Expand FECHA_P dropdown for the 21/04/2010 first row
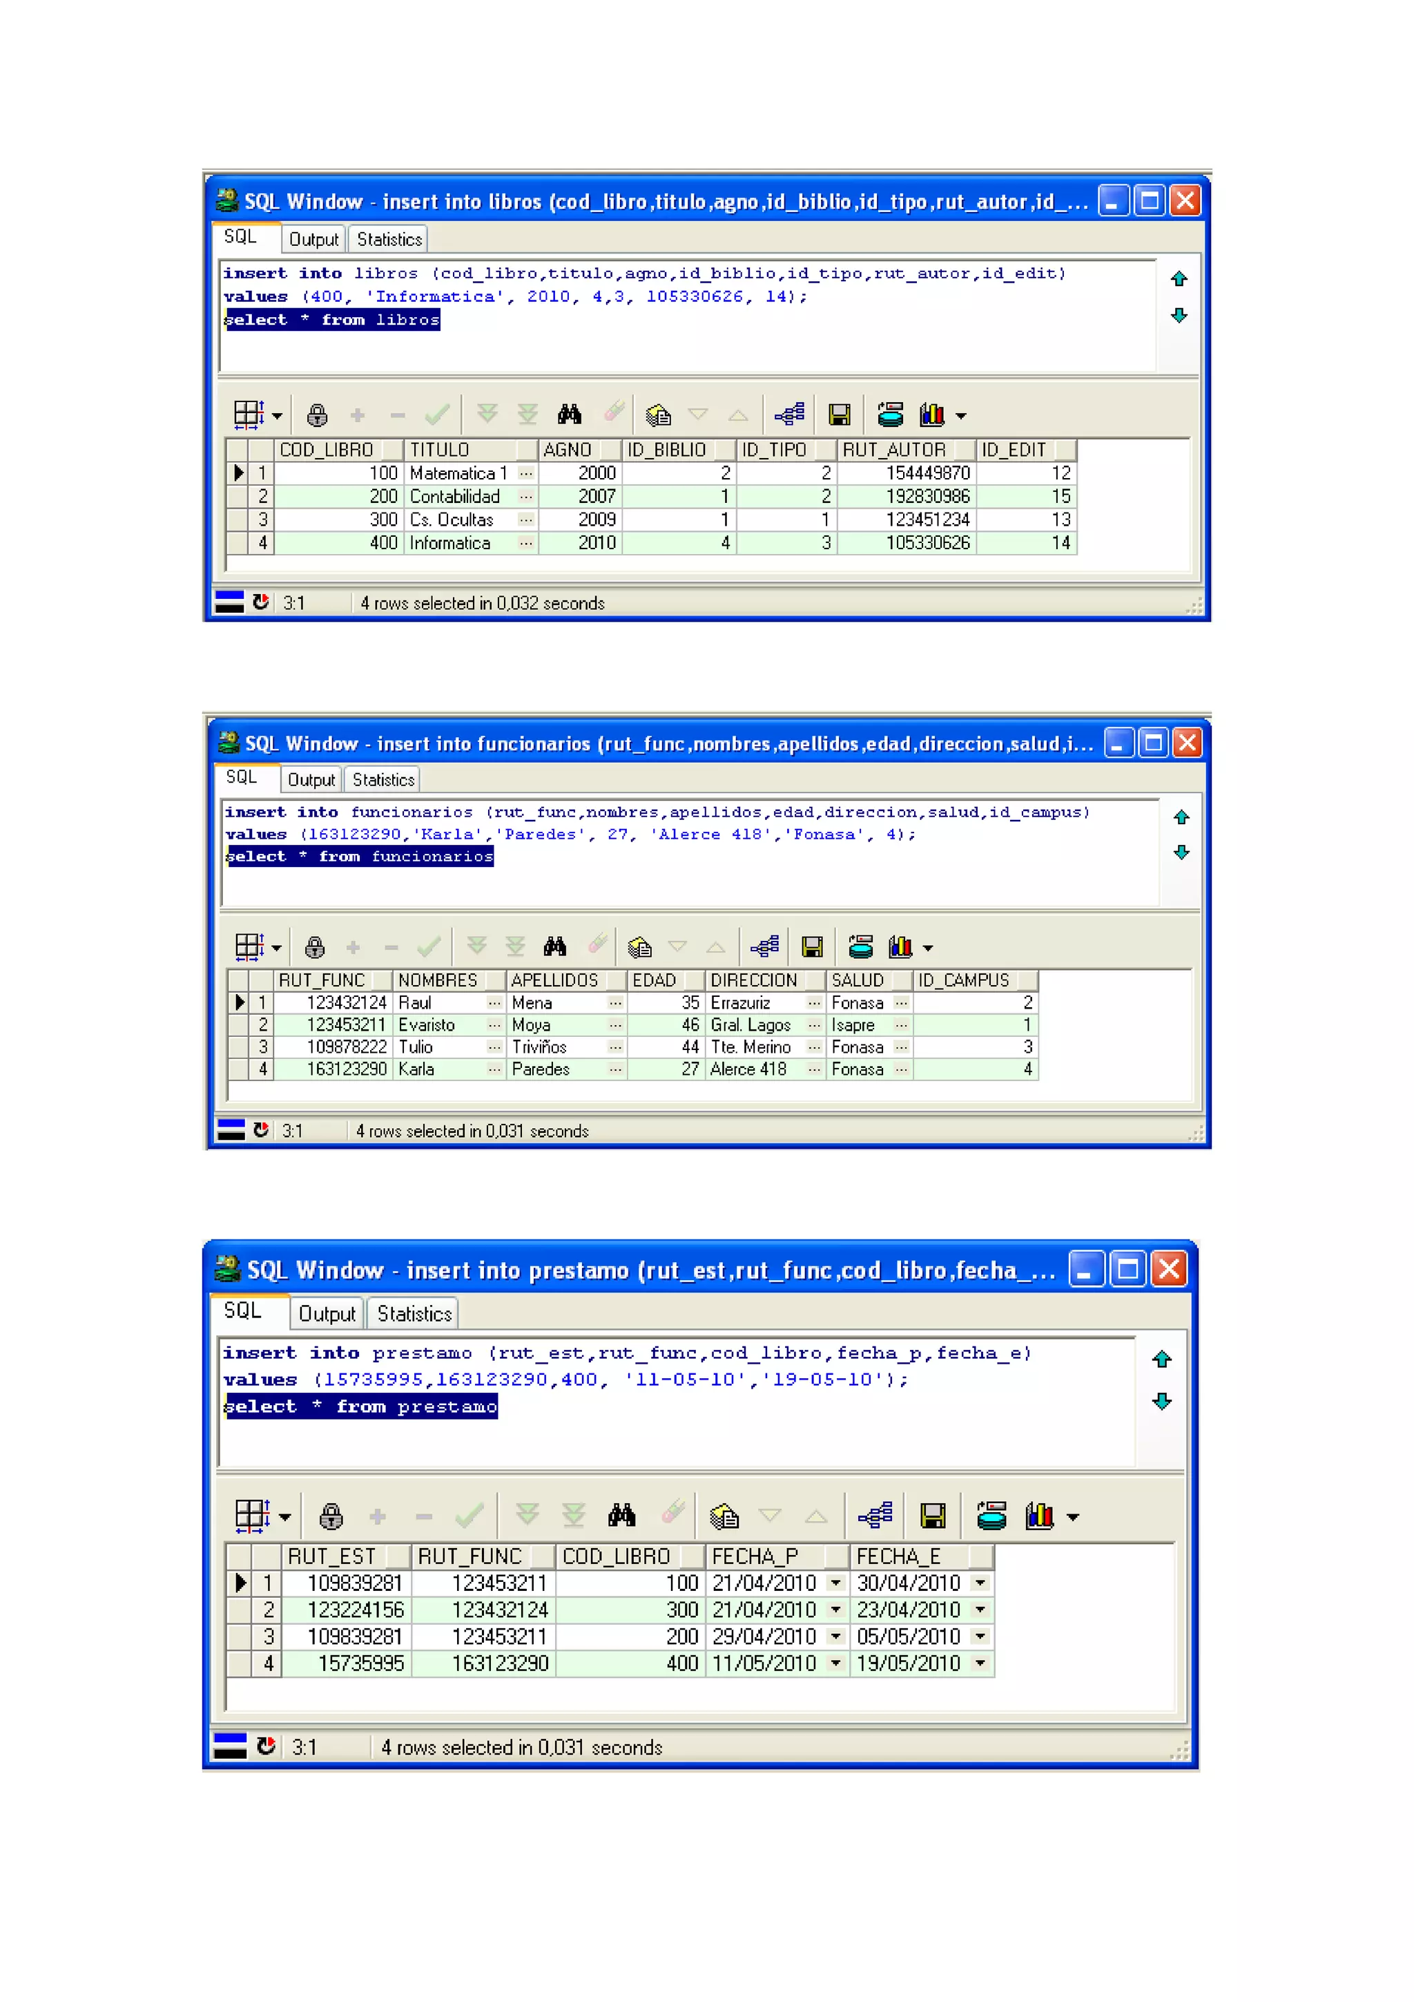The image size is (1414, 2002). (x=835, y=1583)
